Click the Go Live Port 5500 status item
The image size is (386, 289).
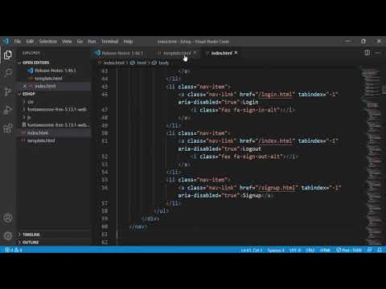(349, 250)
